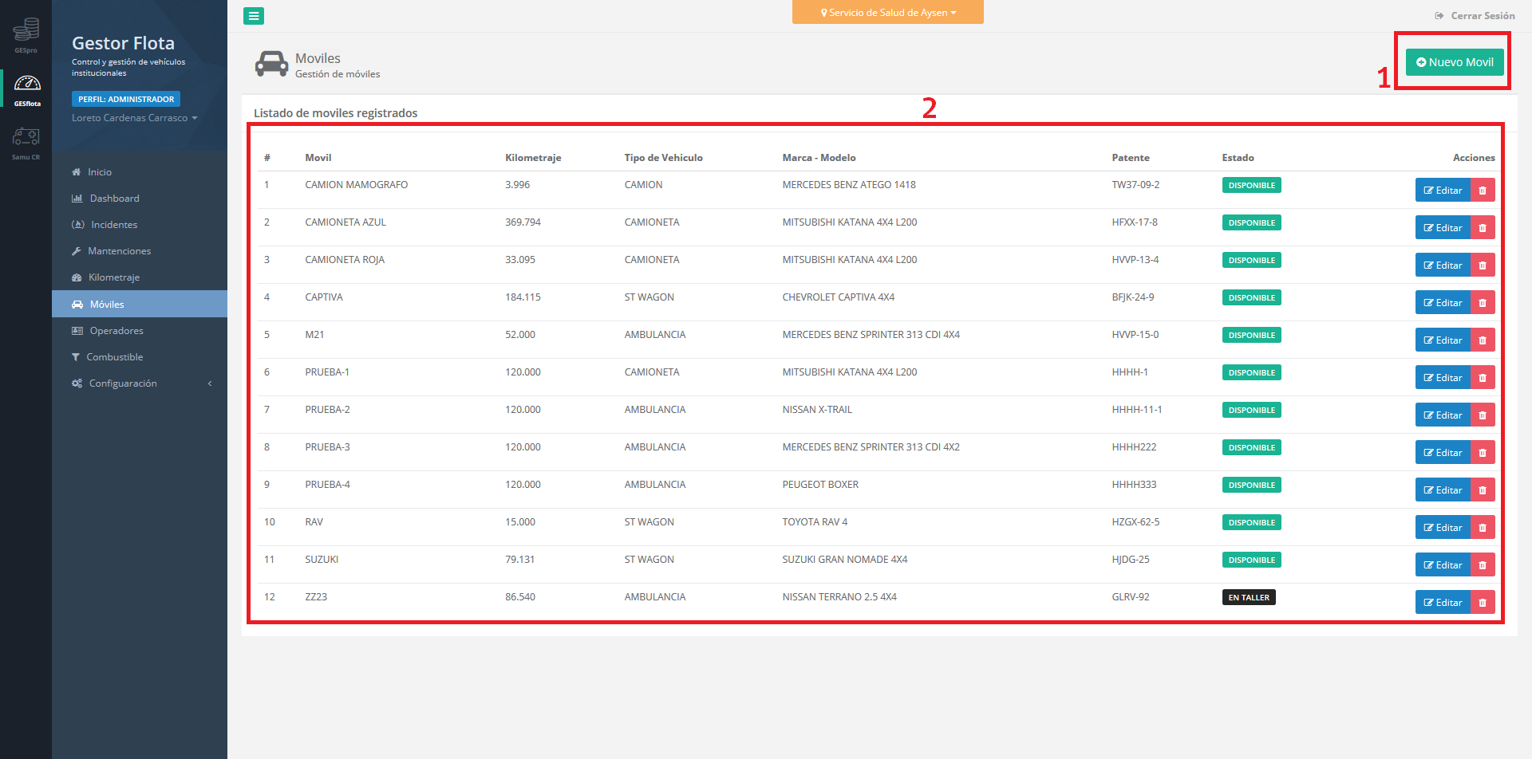The height and width of the screenshot is (759, 1532).
Task: Go to Dashboard in the sidebar
Action: 114,199
